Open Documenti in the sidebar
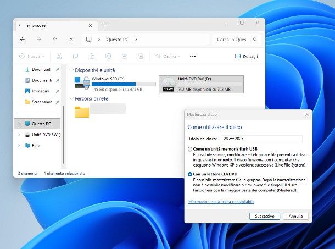 click(42, 80)
